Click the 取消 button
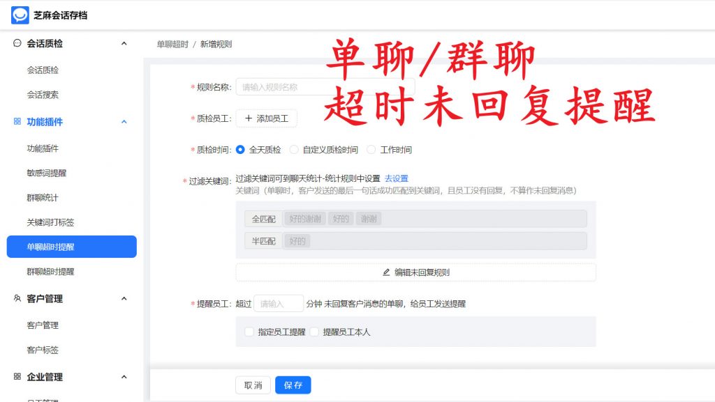Viewport: 715px width, 402px height. tap(253, 385)
